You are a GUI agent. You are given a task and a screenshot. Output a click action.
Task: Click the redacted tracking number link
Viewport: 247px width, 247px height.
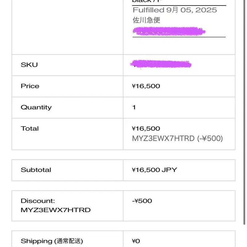coord(169,31)
